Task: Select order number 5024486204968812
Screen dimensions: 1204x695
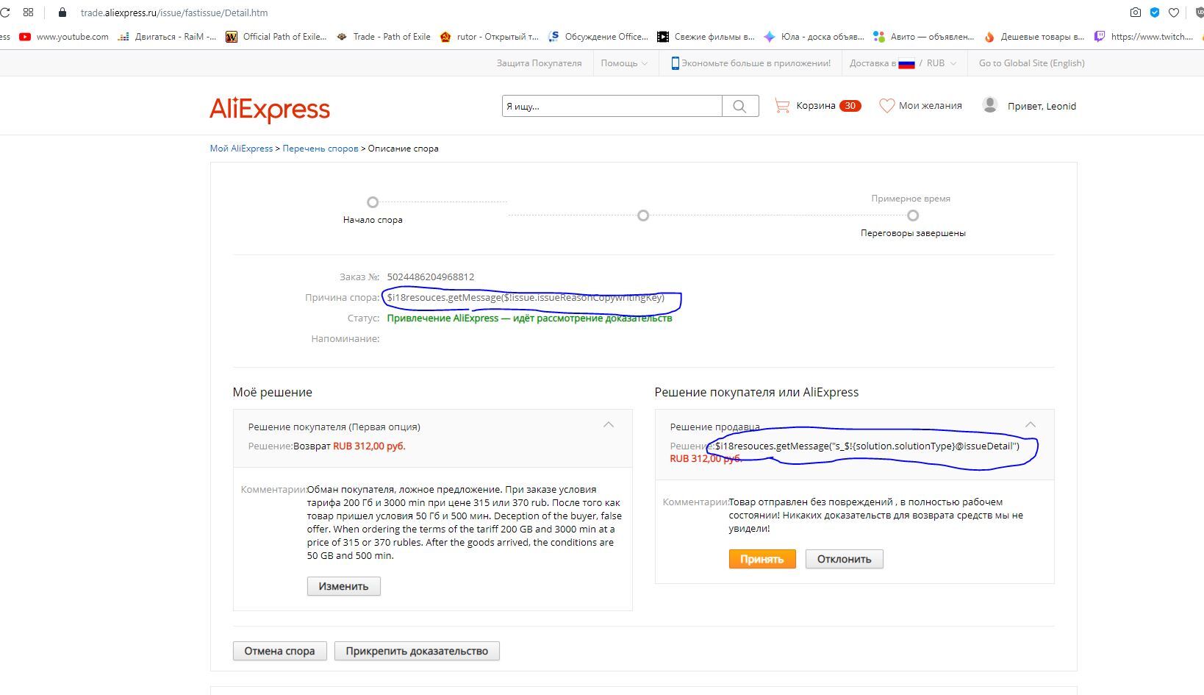Action: coord(431,277)
